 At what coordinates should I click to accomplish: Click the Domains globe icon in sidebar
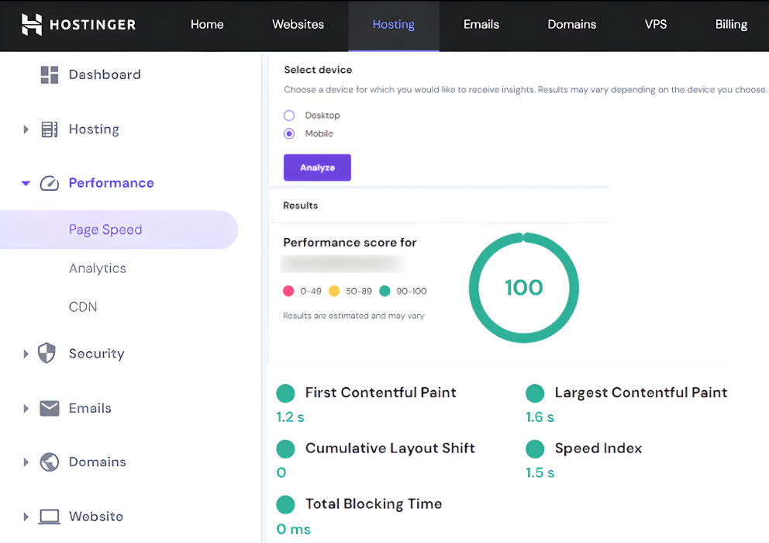(x=50, y=462)
